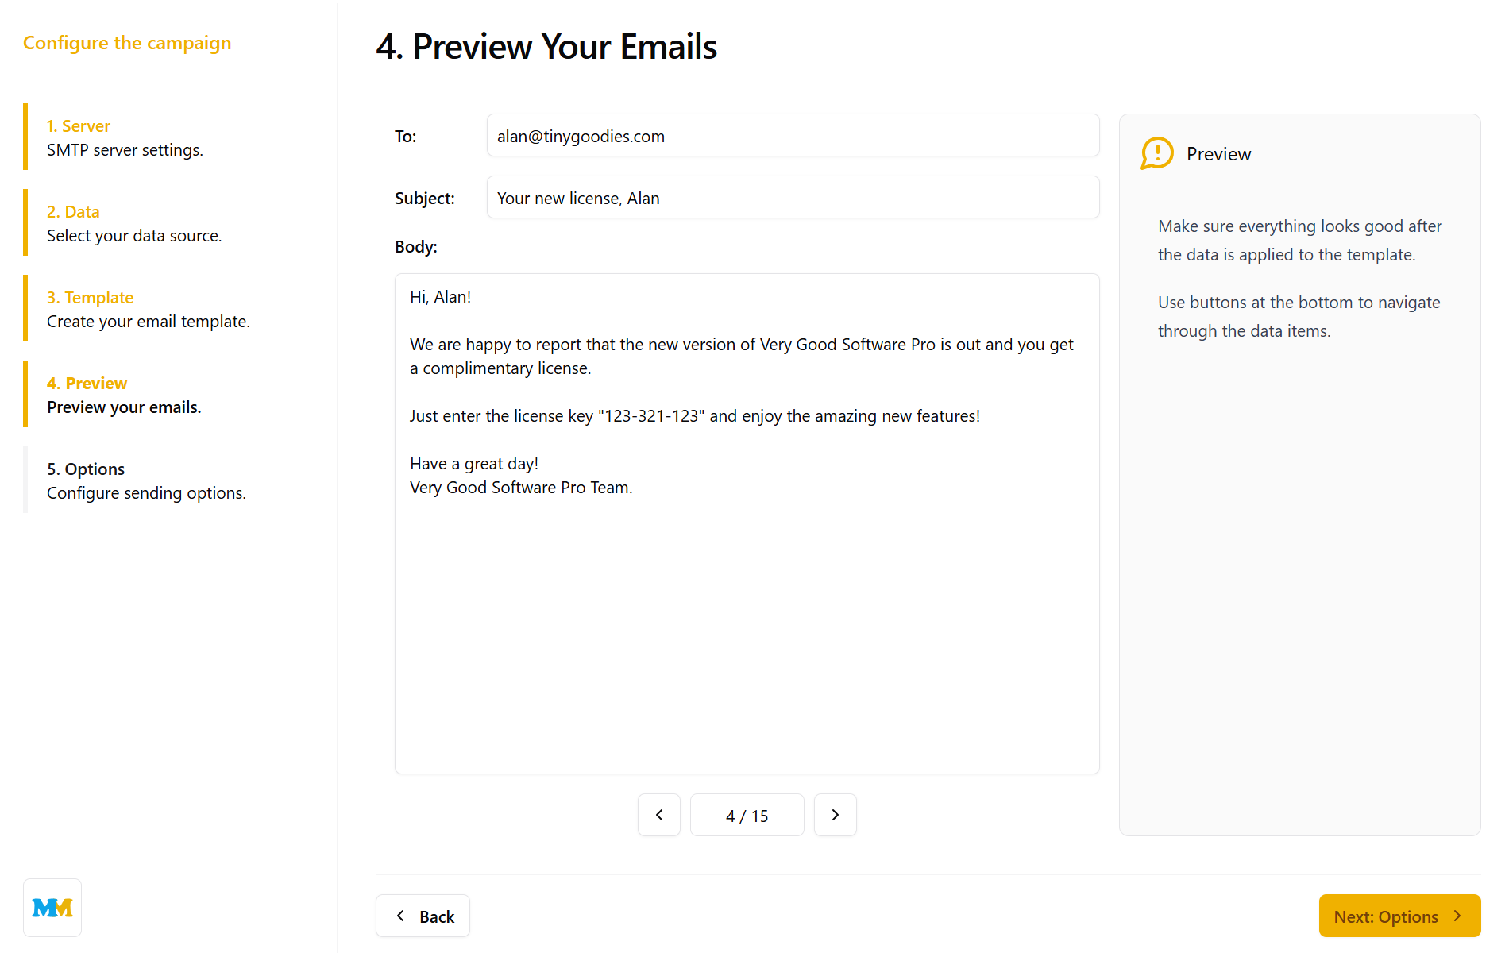Screen dimensions: 1509x953
Task: Click the 'To:' label
Action: (x=406, y=137)
